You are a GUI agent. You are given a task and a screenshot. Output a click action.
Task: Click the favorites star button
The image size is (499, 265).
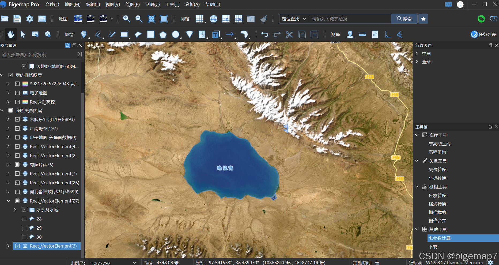(x=423, y=19)
